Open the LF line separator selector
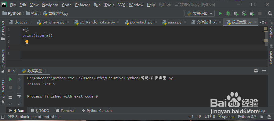Viewport: 274px width, 121px height. [199, 117]
